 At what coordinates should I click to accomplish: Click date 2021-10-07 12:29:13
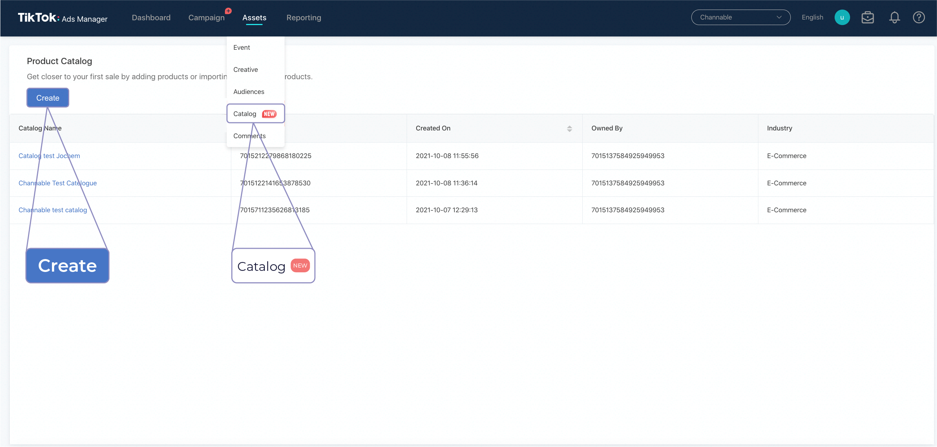point(446,210)
